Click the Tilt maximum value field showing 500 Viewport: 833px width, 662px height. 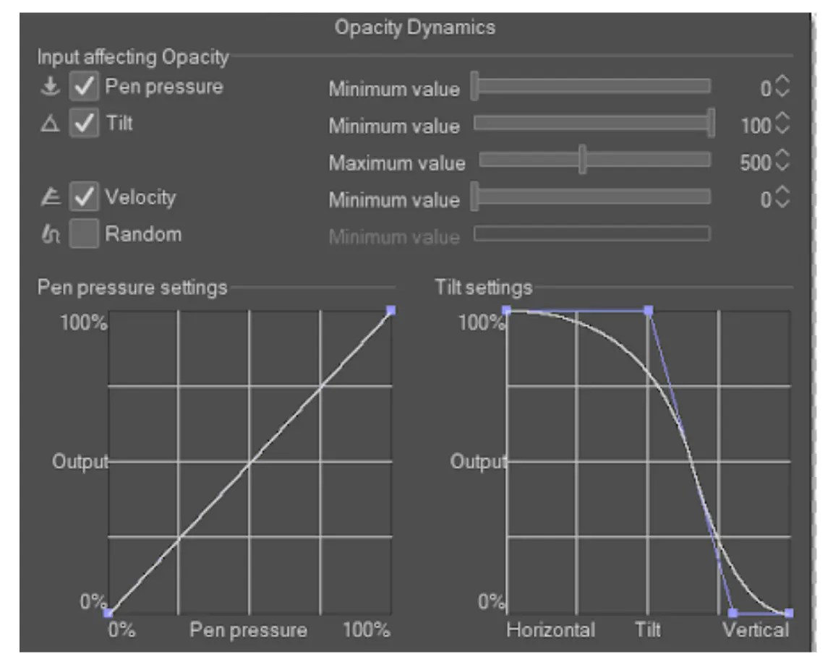click(756, 162)
